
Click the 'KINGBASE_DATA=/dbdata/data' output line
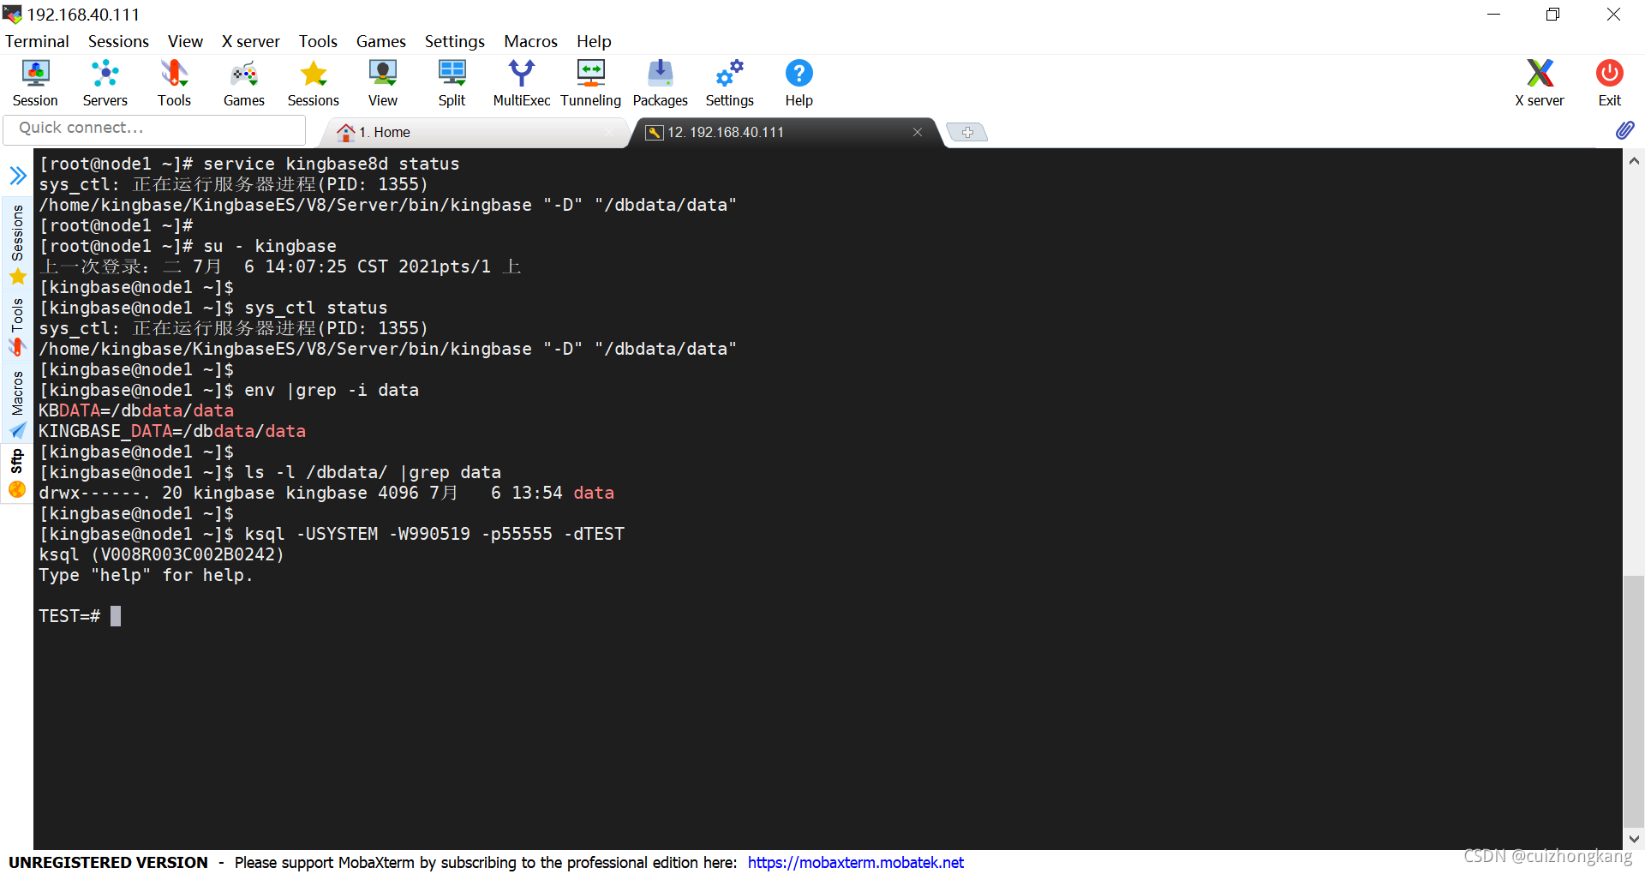pos(172,431)
